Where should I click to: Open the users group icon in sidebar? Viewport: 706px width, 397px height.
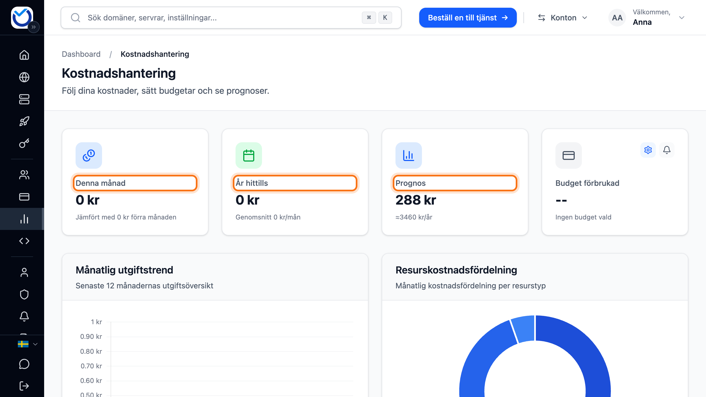click(24, 175)
